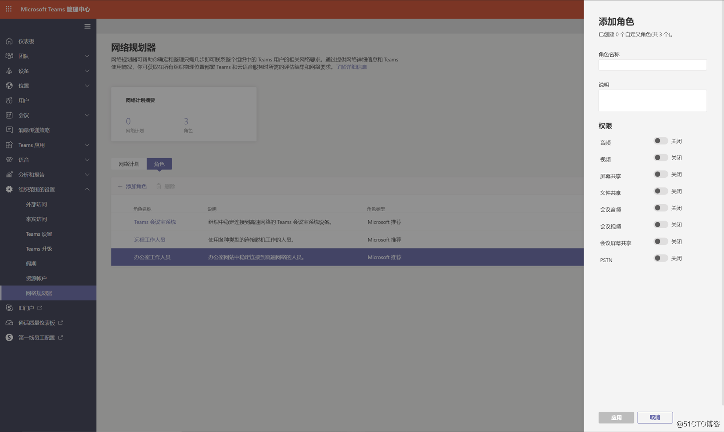The width and height of the screenshot is (724, 432).
Task: Click the Org-wide settings gear icon
Action: (x=9, y=189)
